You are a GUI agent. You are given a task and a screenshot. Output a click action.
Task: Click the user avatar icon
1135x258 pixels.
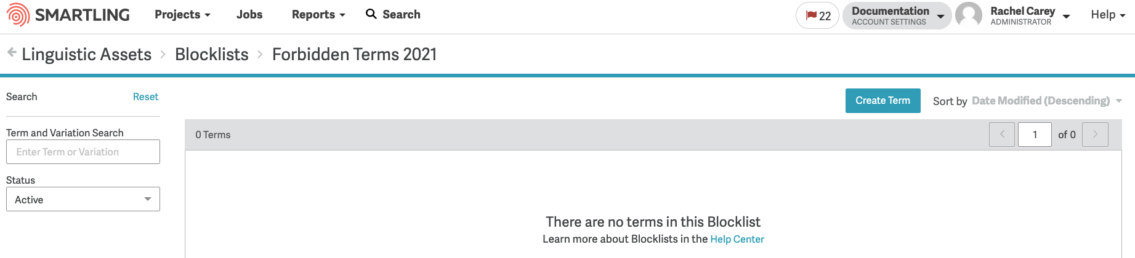(969, 15)
